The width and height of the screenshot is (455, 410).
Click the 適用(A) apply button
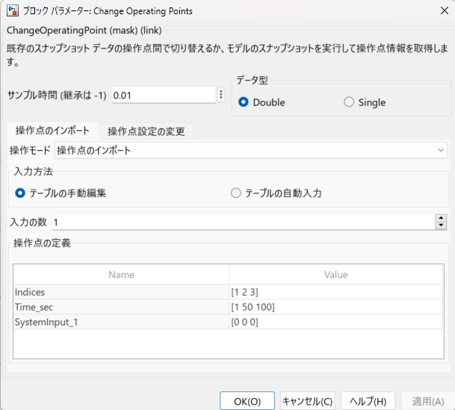point(428,401)
